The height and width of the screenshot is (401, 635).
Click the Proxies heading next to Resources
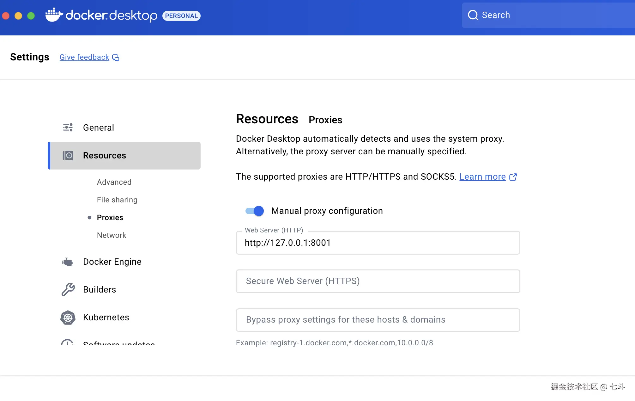click(x=325, y=120)
